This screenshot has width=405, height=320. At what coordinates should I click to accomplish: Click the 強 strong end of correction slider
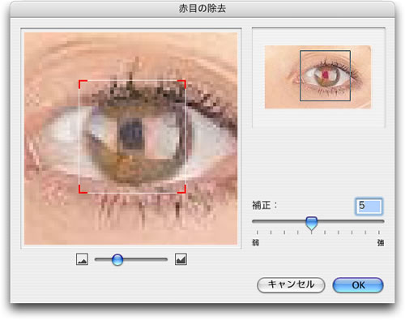(381, 243)
